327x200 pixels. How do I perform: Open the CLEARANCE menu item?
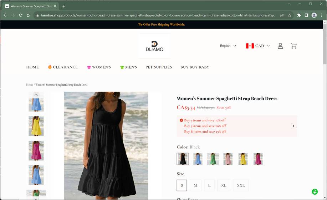coord(63,67)
